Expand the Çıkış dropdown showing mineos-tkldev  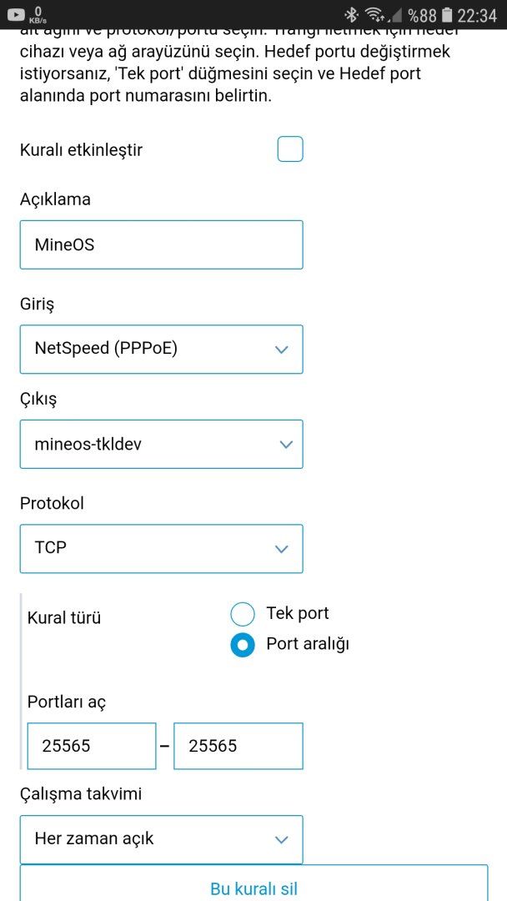click(161, 444)
